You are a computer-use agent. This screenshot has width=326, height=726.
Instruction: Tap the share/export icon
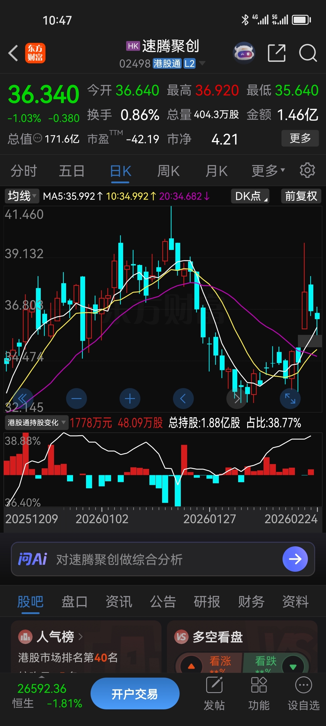(276, 53)
